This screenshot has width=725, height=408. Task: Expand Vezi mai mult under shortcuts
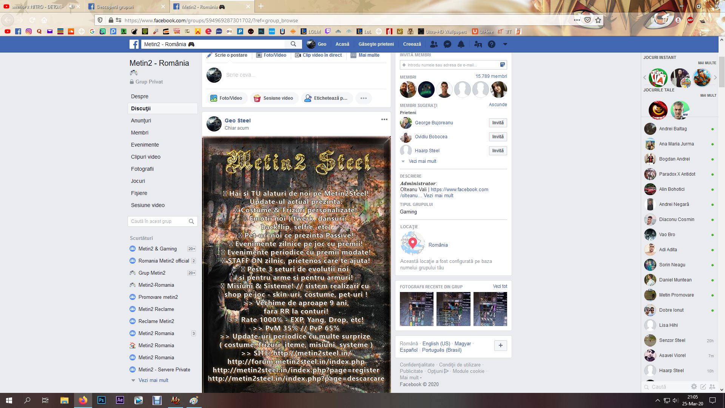[153, 380]
